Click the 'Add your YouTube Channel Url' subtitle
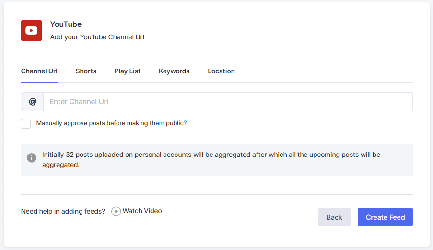The height and width of the screenshot is (250, 433). [97, 37]
